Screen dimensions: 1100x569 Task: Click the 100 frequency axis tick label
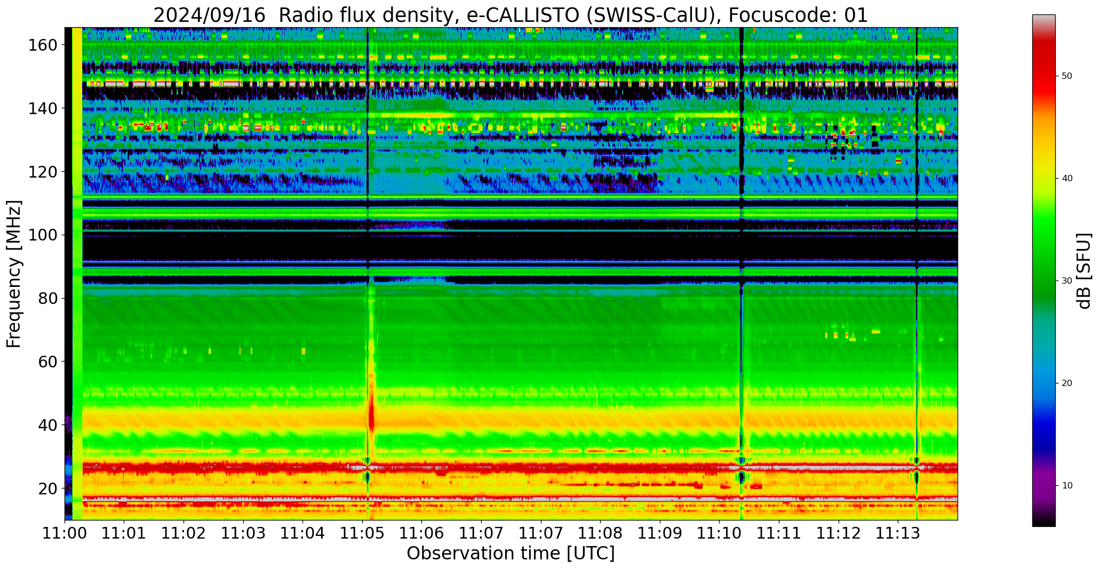(x=42, y=235)
